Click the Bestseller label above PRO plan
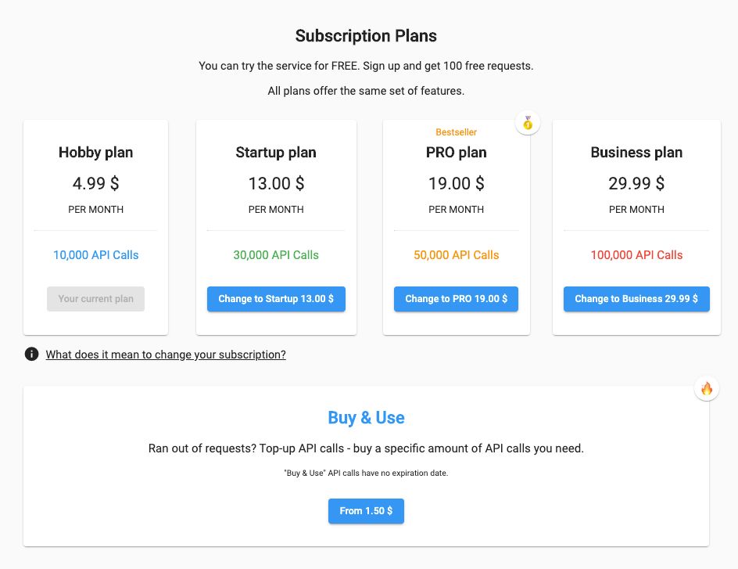The image size is (738, 569). coord(456,131)
